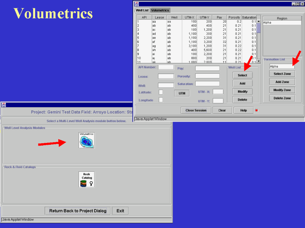Click the Select Zone button

[x=282, y=74]
